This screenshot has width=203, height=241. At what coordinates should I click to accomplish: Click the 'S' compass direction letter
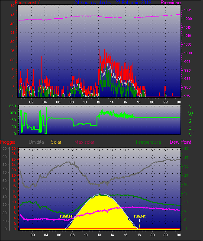pyautogui.click(x=190, y=121)
